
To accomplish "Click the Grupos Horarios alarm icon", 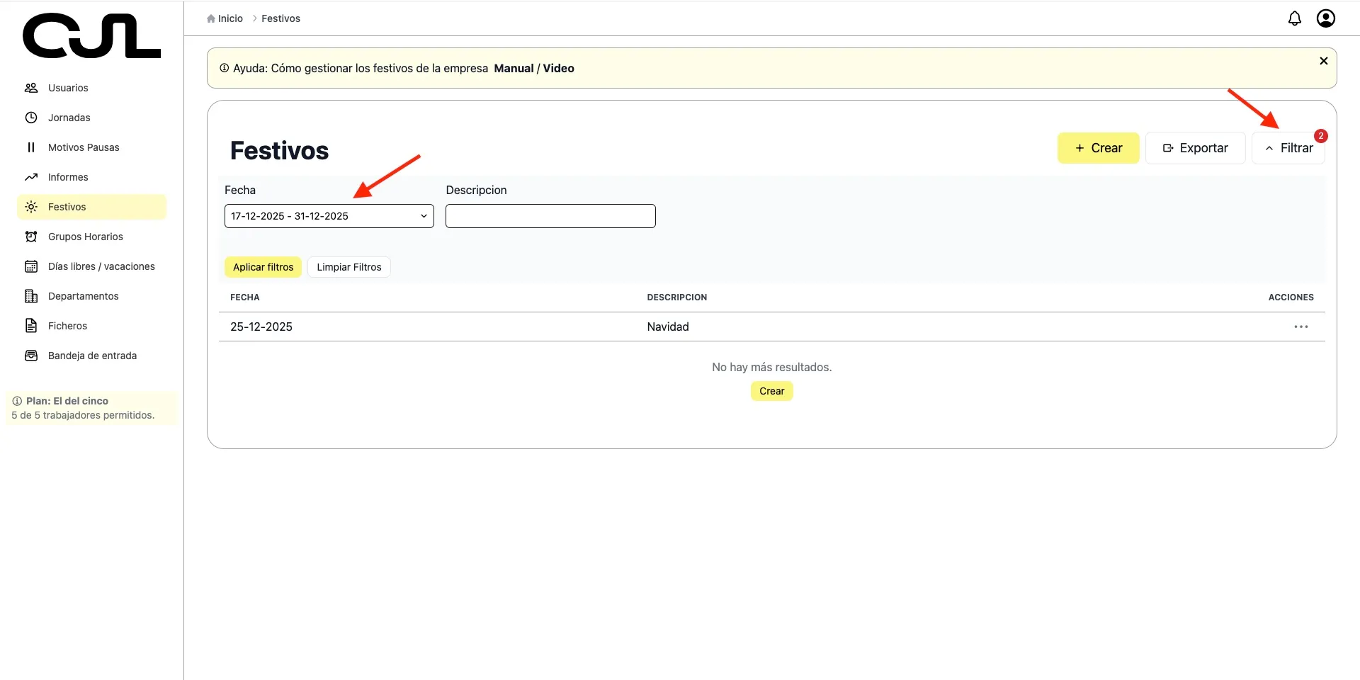I will click(x=31, y=237).
